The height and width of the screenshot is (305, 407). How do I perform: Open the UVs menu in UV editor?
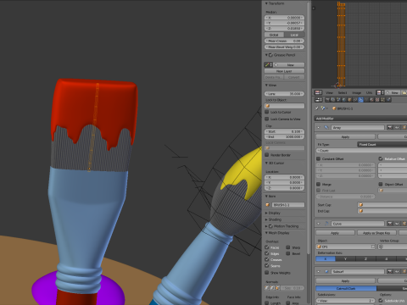[x=369, y=92]
